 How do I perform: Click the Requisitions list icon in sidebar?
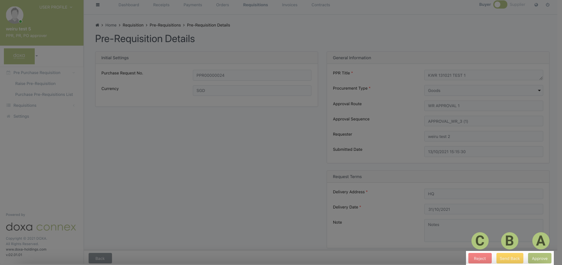tap(9, 105)
